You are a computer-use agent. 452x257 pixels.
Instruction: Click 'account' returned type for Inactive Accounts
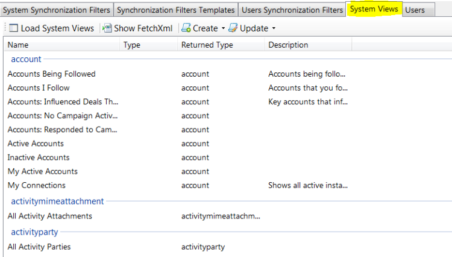(x=195, y=157)
